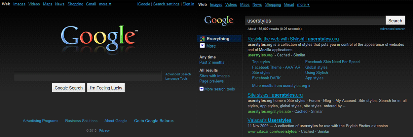413x137 pixels.
Task: Open result 'Restyle the web with Stylish!'
Action: point(293,39)
